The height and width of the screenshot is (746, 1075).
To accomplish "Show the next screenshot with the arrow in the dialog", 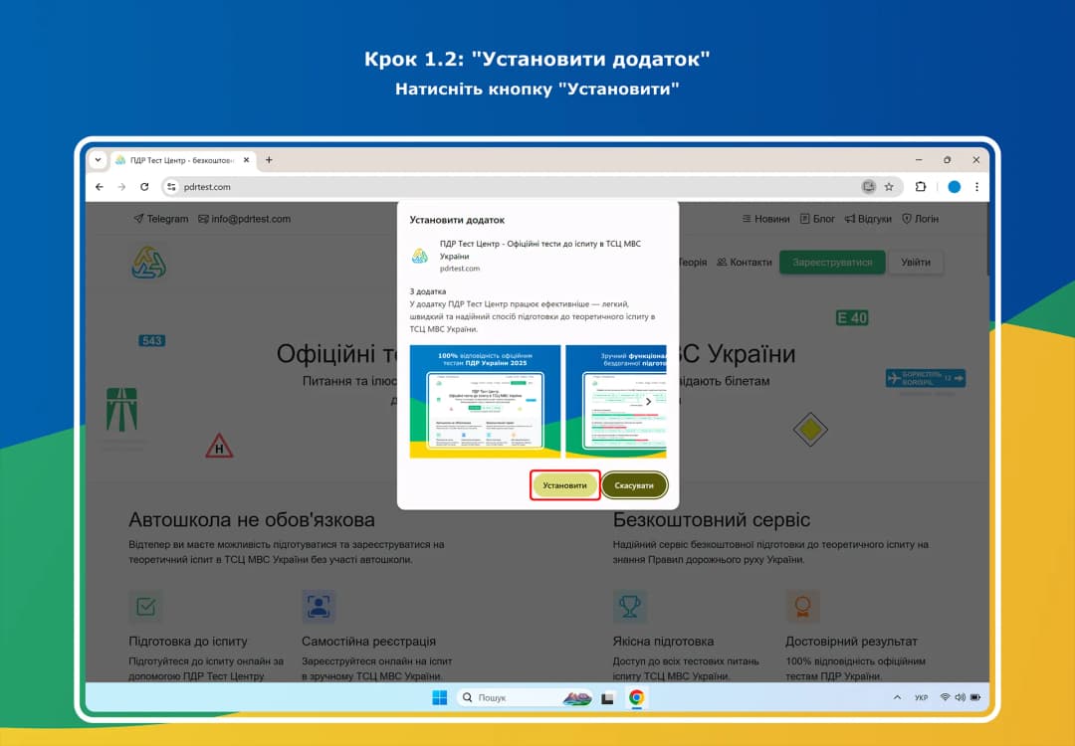I will (x=648, y=402).
